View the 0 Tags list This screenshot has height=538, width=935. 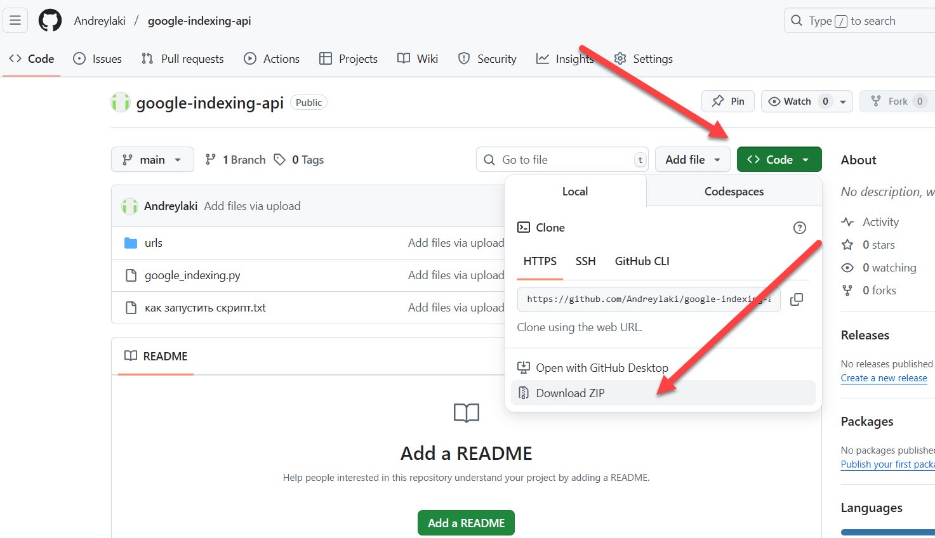(x=299, y=160)
